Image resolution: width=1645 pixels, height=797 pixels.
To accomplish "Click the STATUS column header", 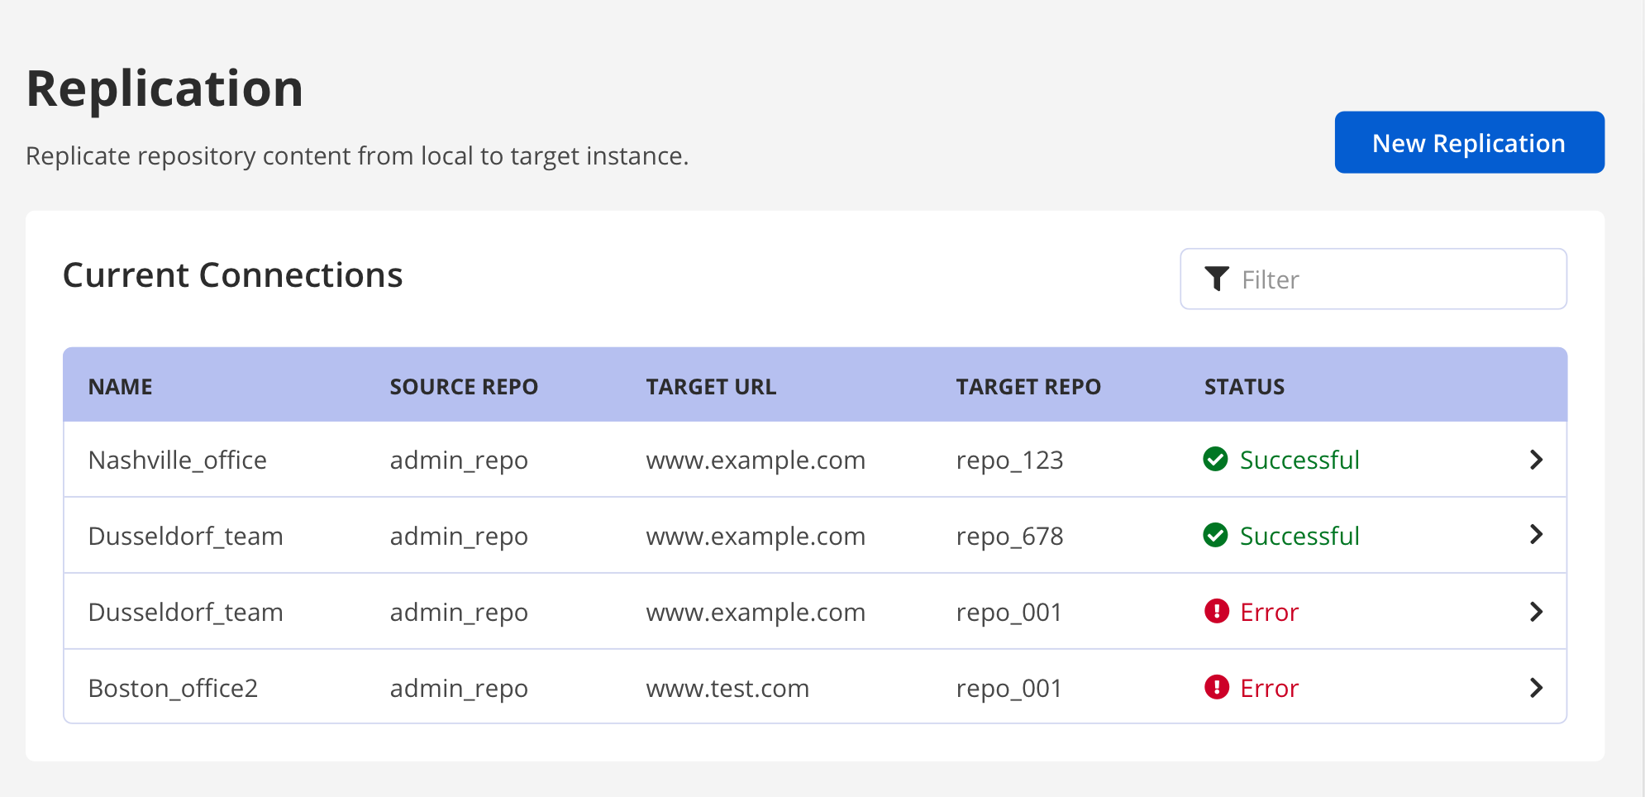I will [x=1244, y=387].
